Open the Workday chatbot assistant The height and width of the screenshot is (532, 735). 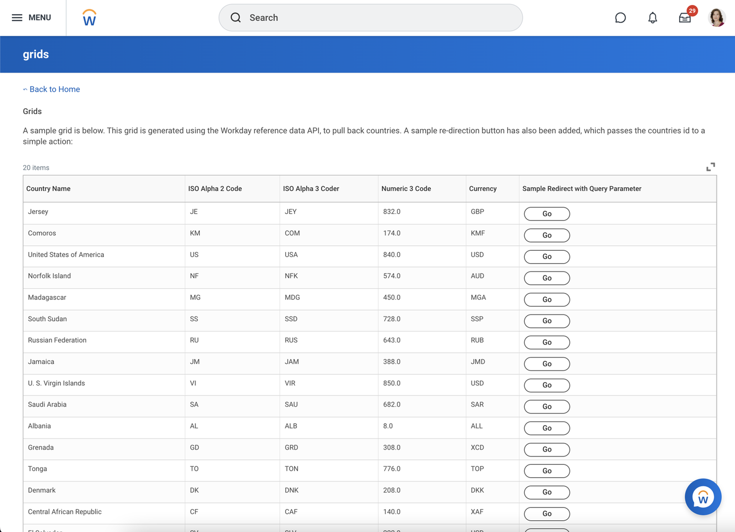point(703,497)
